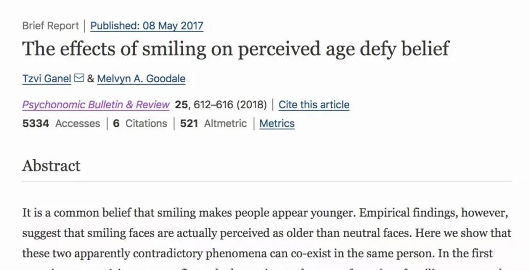The height and width of the screenshot is (270, 530).
Task: Open the Metrics link
Action: 277,123
